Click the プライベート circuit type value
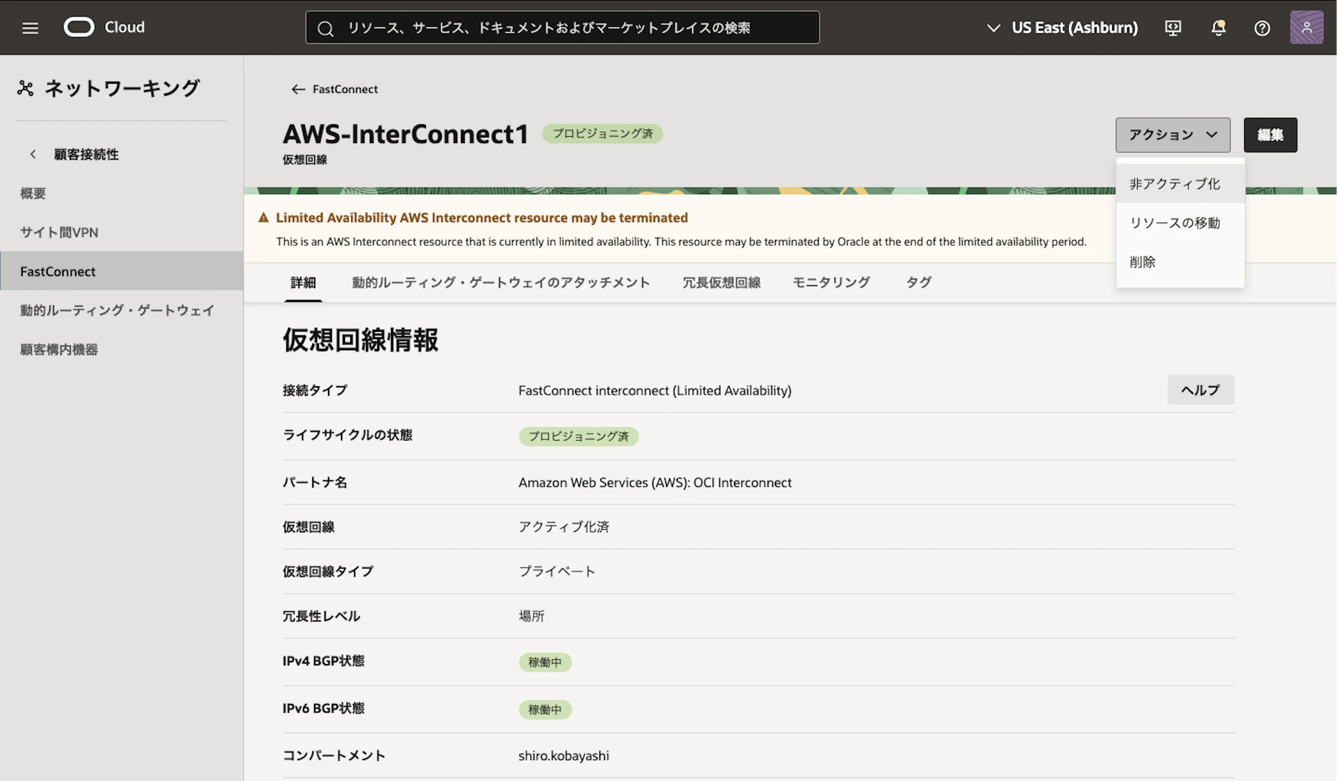Image resolution: width=1337 pixels, height=781 pixels. coord(557,571)
